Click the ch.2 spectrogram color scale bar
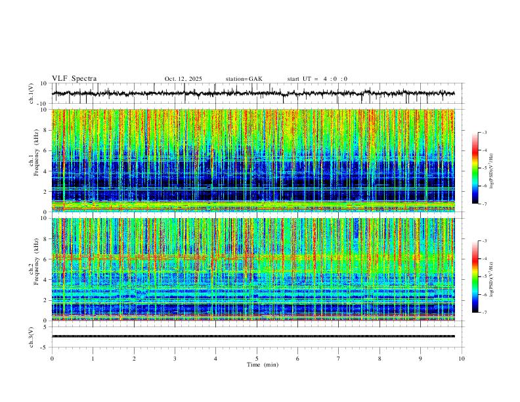 click(475, 277)
